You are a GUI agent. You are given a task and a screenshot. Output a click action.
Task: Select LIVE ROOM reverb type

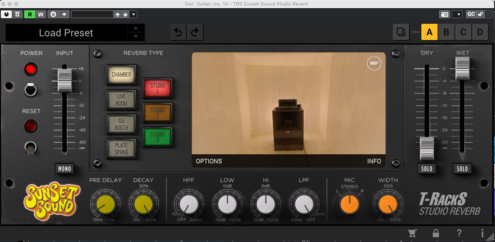tap(122, 99)
